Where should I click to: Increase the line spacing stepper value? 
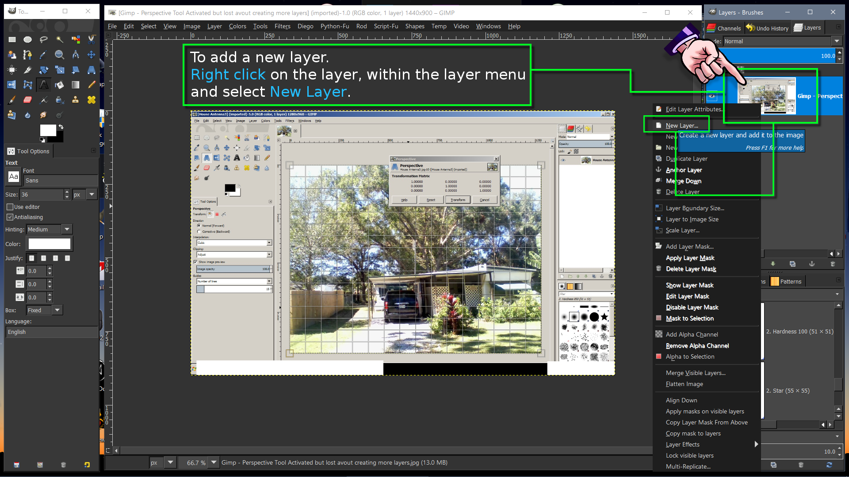point(50,282)
